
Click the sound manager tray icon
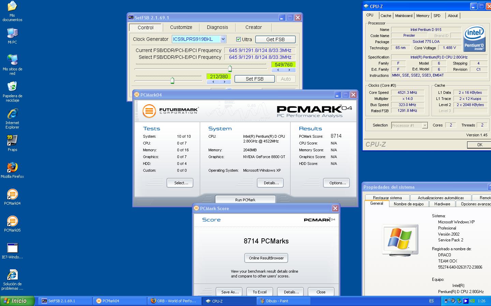[x=453, y=301]
